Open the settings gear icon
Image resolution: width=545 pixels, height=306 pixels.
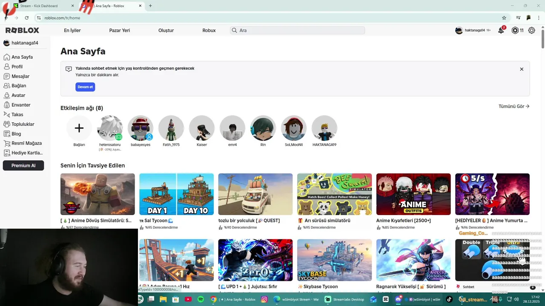[x=531, y=30]
